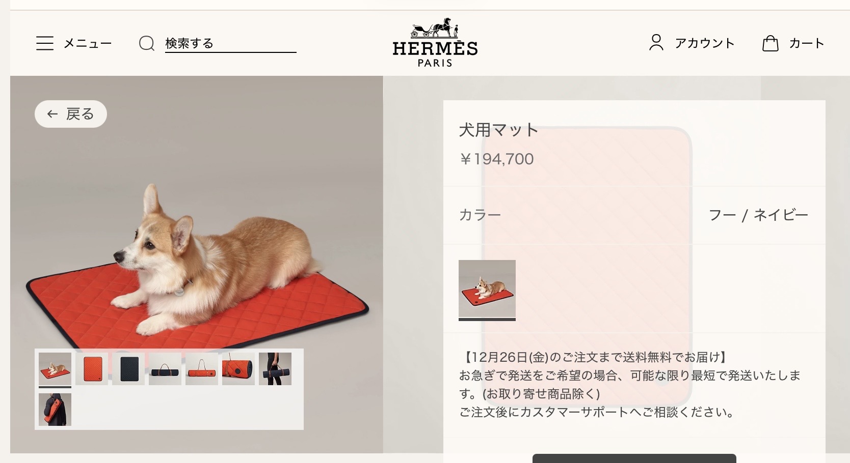Select the corgi on mat thumbnail

55,369
